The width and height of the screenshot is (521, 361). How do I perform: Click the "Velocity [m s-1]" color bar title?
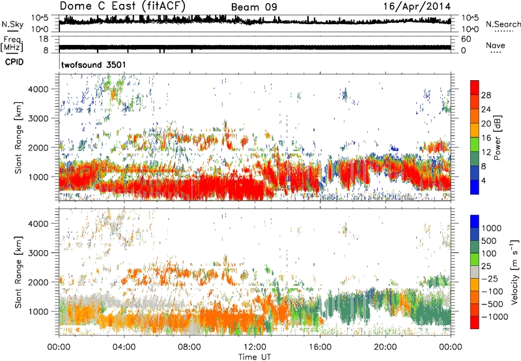514,272
